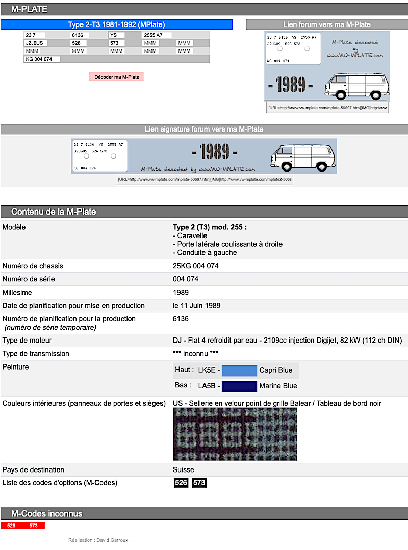408x550 pixels.
Task: Click the 'Type 2-T3 1981-1992 (MPlate)' blue header
Action: [116, 24]
